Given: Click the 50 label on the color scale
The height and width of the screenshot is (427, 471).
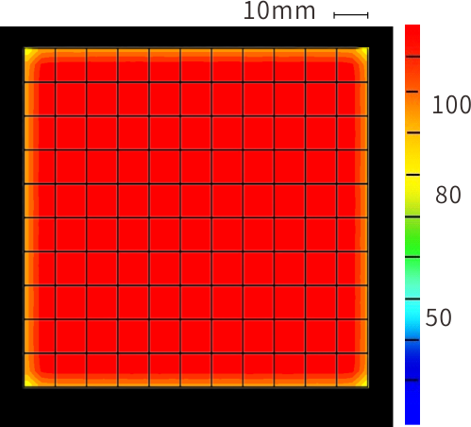Looking at the screenshot, I should [x=439, y=317].
